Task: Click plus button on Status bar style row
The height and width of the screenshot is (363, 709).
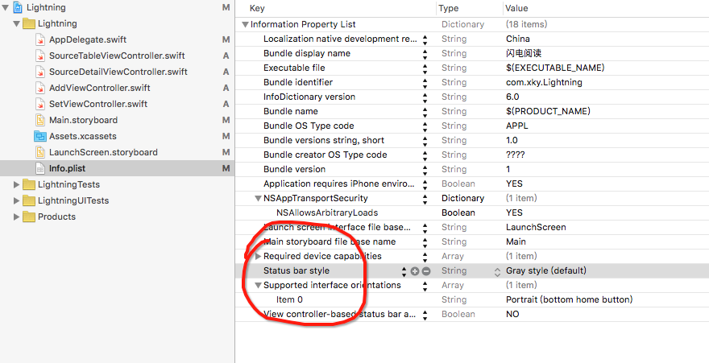Action: point(415,271)
